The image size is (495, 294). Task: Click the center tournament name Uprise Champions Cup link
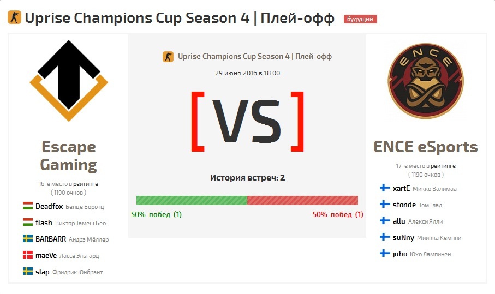coord(252,56)
